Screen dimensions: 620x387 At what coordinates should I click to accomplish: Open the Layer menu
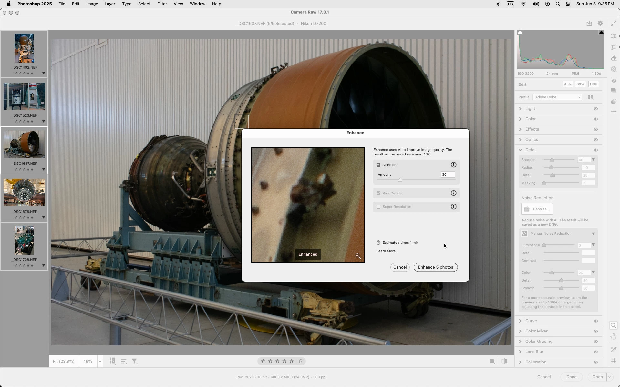pos(109,4)
